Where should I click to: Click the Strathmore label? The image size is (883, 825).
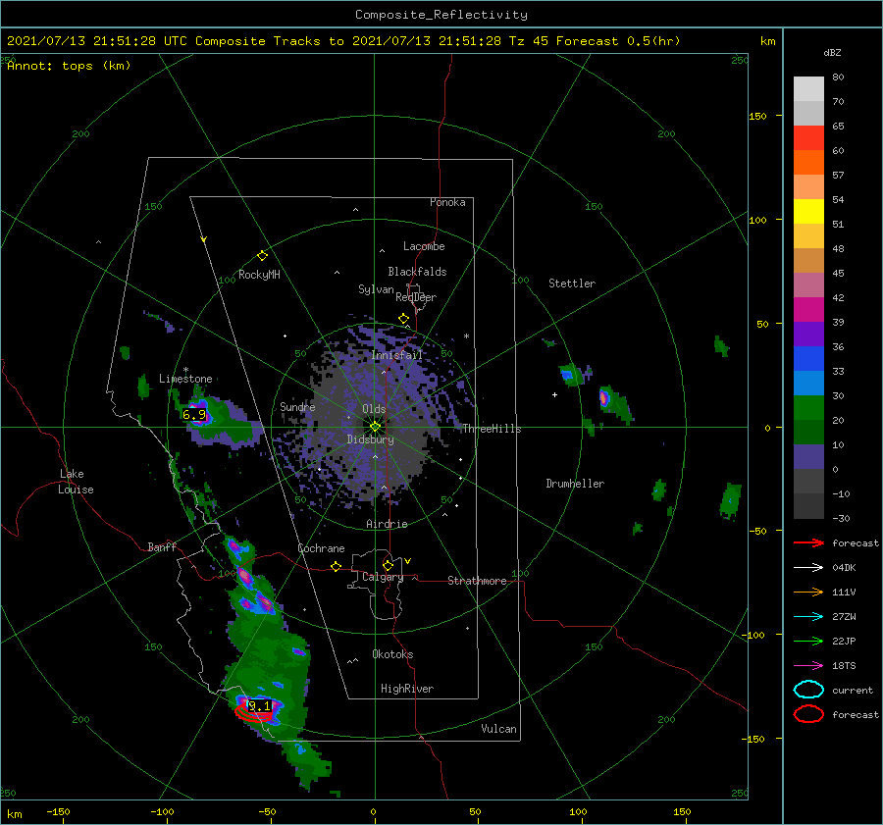pos(477,581)
